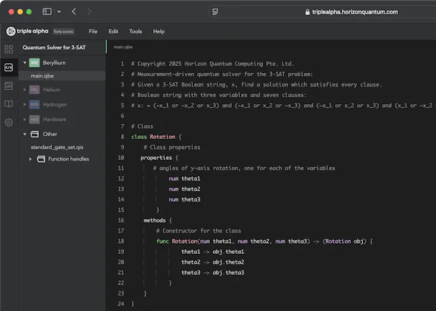Screen dimensions: 436x311
Task: Click the triple alpha logo
Action: tap(27, 31)
